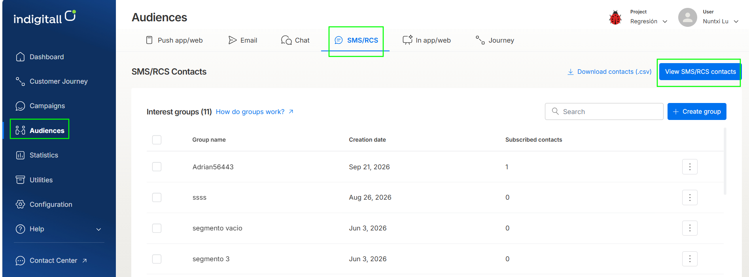This screenshot has width=749, height=277.
Task: Open the Nuntxi Lu user dropdown
Action: (x=721, y=21)
